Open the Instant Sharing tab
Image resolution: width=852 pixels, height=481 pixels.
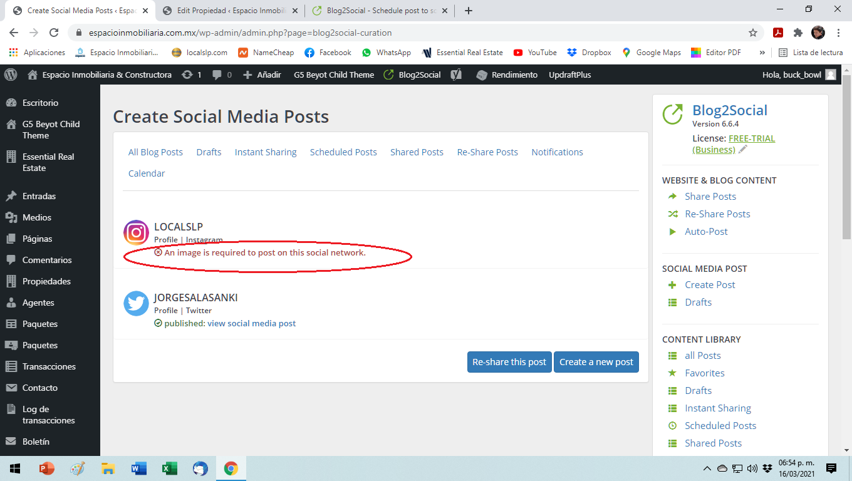pos(266,152)
